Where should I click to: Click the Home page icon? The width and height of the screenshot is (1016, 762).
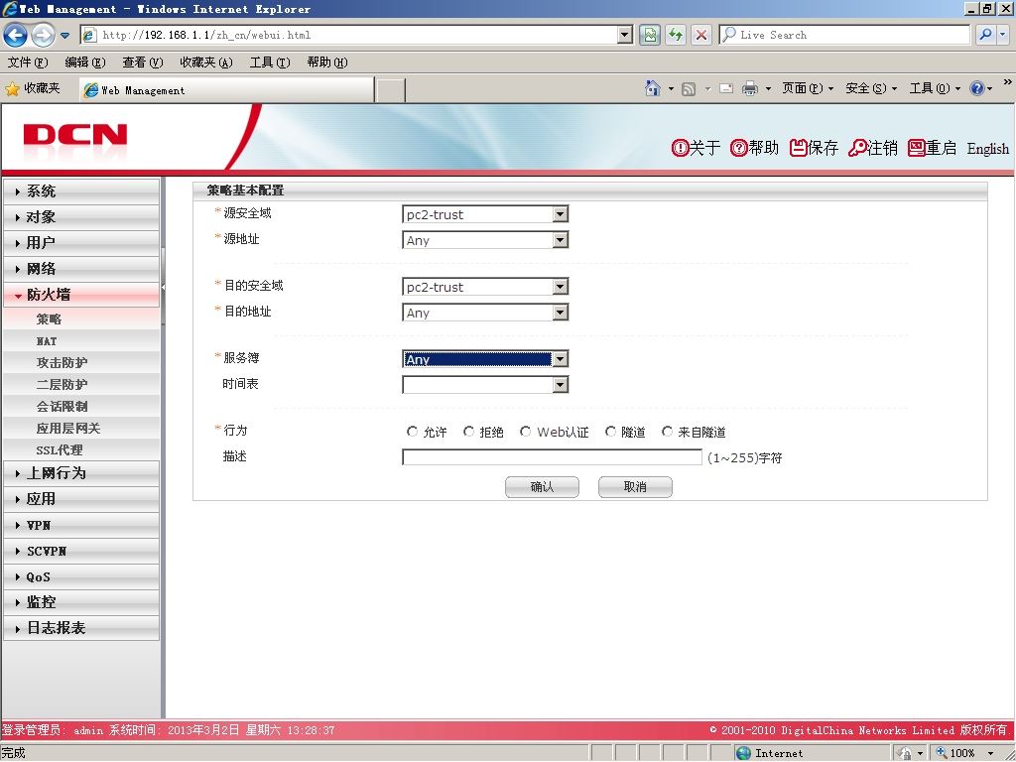pos(653,88)
